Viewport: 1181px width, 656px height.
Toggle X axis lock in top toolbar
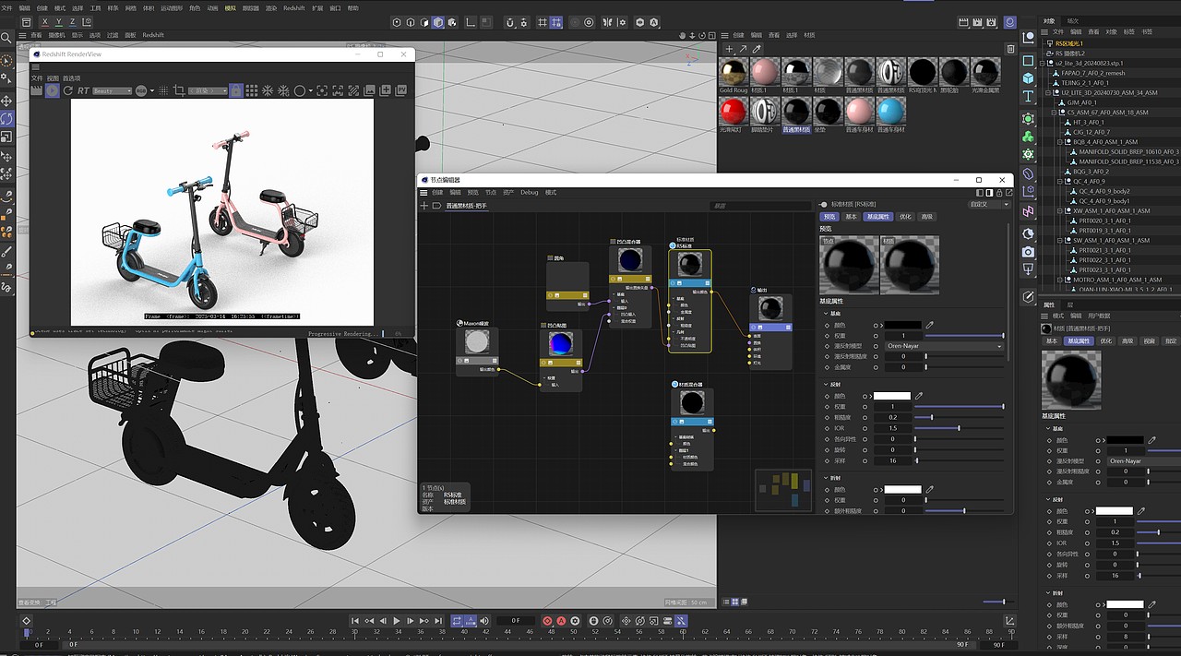click(x=46, y=21)
